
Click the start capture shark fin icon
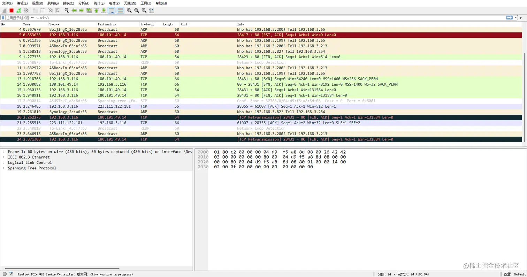point(4,10)
